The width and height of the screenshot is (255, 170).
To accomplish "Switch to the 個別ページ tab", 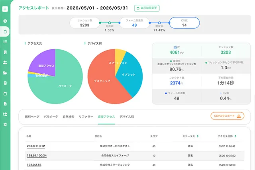I will [32, 117].
